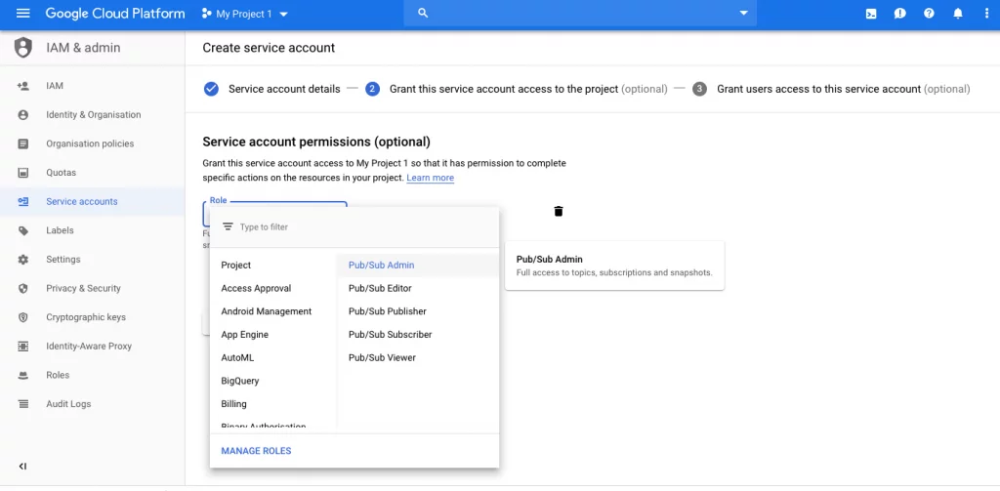Click the completed step one checkmark
Image resolution: width=1000 pixels, height=491 pixels.
(x=211, y=89)
